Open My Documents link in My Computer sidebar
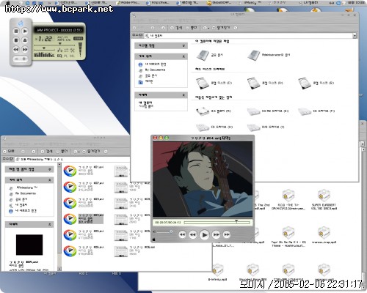The width and height of the screenshot is (367, 293). 152,70
